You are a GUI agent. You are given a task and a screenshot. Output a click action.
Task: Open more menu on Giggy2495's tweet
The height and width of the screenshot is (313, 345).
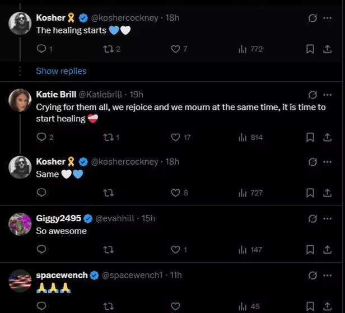click(328, 218)
